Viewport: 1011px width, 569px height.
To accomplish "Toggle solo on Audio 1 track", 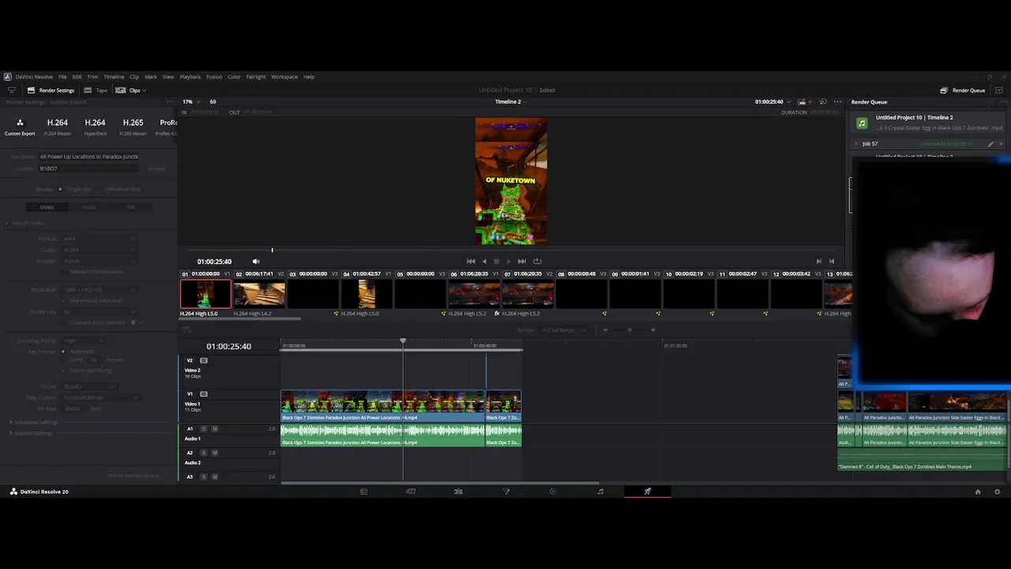I will click(x=203, y=429).
